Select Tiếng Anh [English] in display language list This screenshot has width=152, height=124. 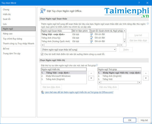coord(64,79)
